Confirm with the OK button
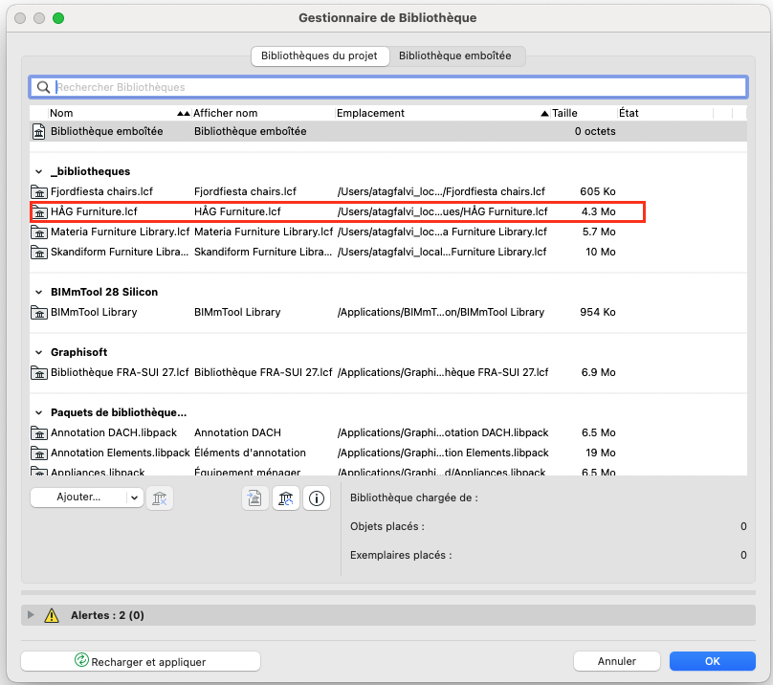 [712, 661]
